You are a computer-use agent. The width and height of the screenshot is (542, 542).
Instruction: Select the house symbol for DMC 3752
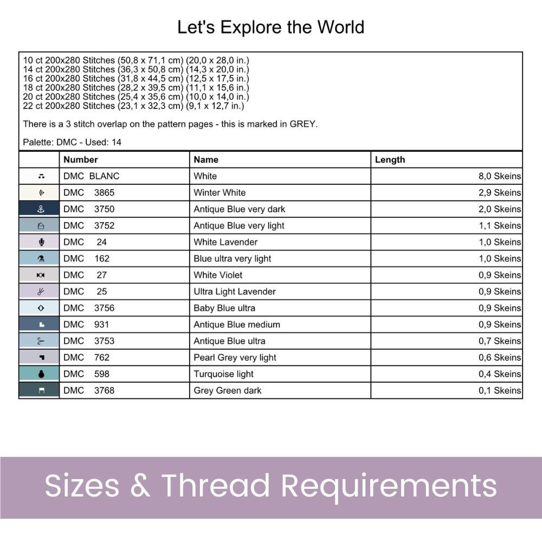(x=41, y=225)
